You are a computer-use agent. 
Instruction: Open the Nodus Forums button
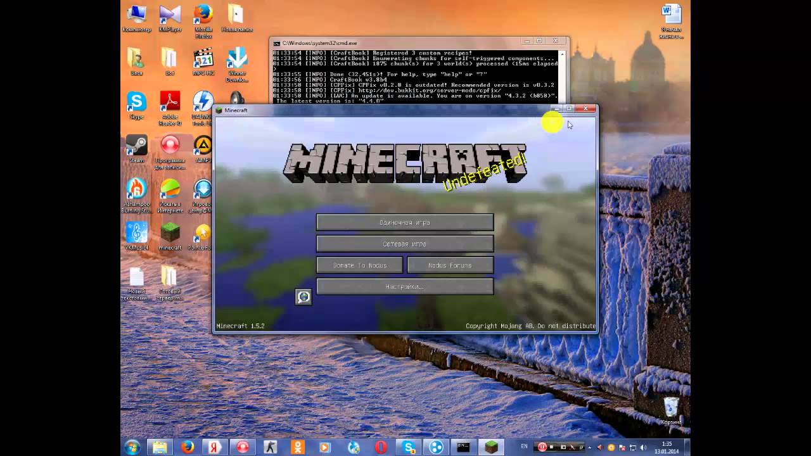[x=450, y=265]
